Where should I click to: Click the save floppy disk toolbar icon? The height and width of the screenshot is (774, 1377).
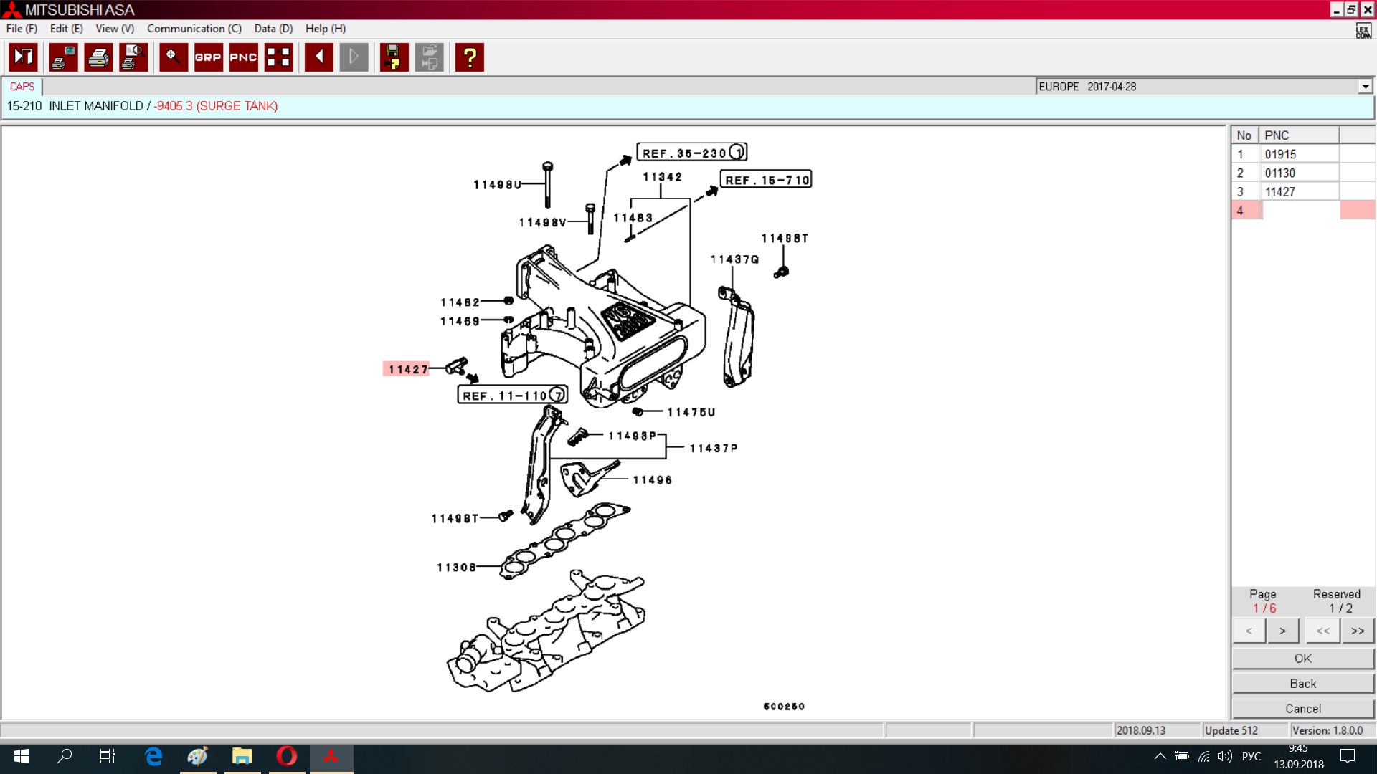click(x=393, y=57)
